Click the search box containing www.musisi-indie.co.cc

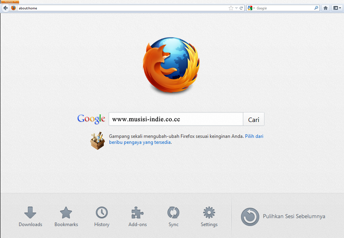click(176, 119)
